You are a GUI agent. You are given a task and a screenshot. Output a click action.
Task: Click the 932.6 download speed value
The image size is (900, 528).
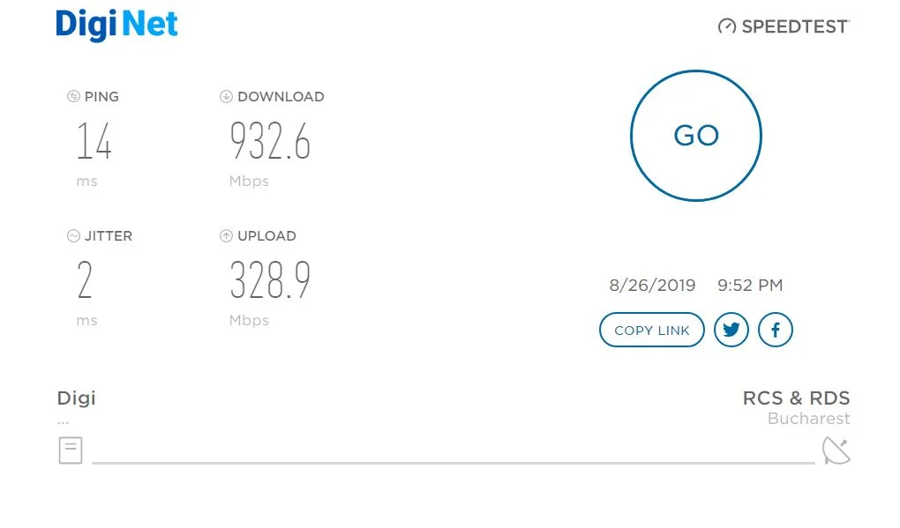click(270, 140)
